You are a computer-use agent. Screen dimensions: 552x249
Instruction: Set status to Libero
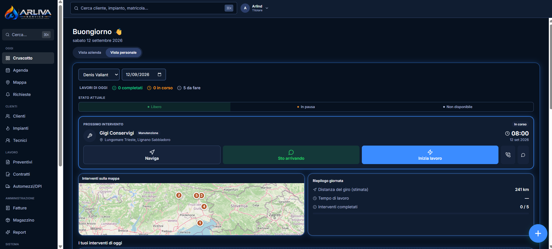coord(155,107)
